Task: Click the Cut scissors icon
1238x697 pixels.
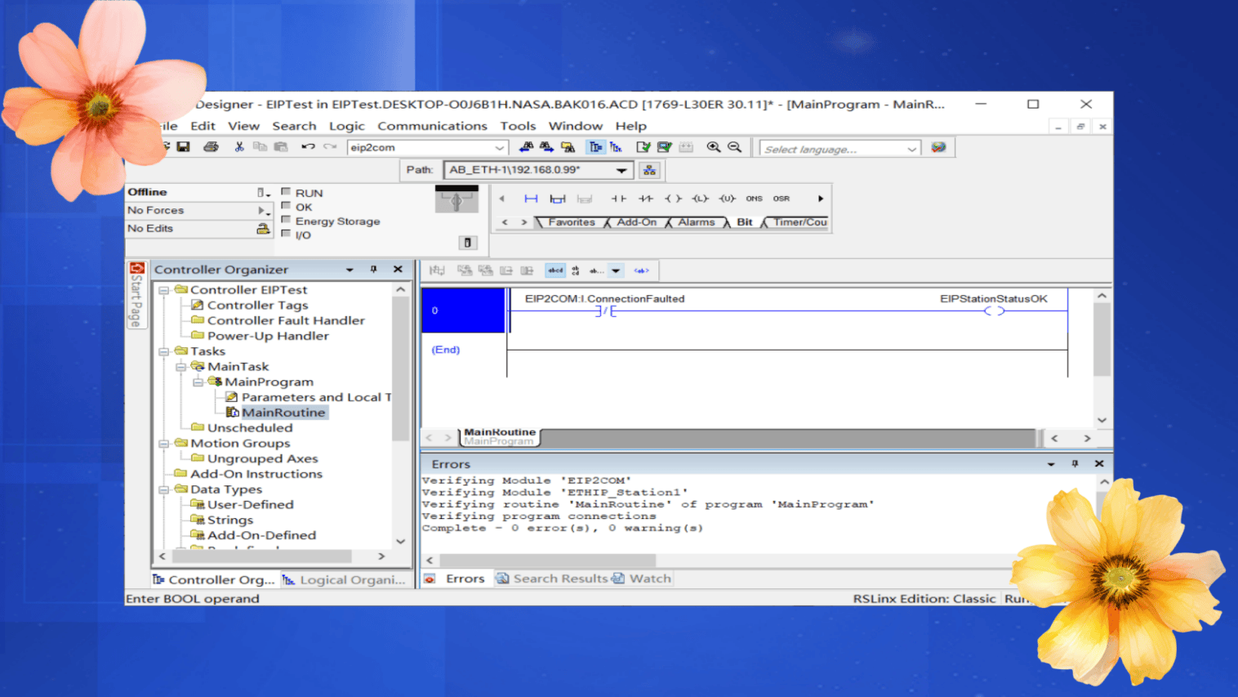Action: (239, 147)
